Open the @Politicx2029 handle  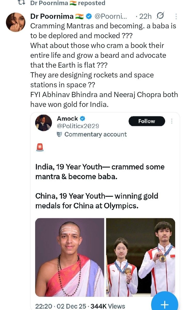(78, 126)
